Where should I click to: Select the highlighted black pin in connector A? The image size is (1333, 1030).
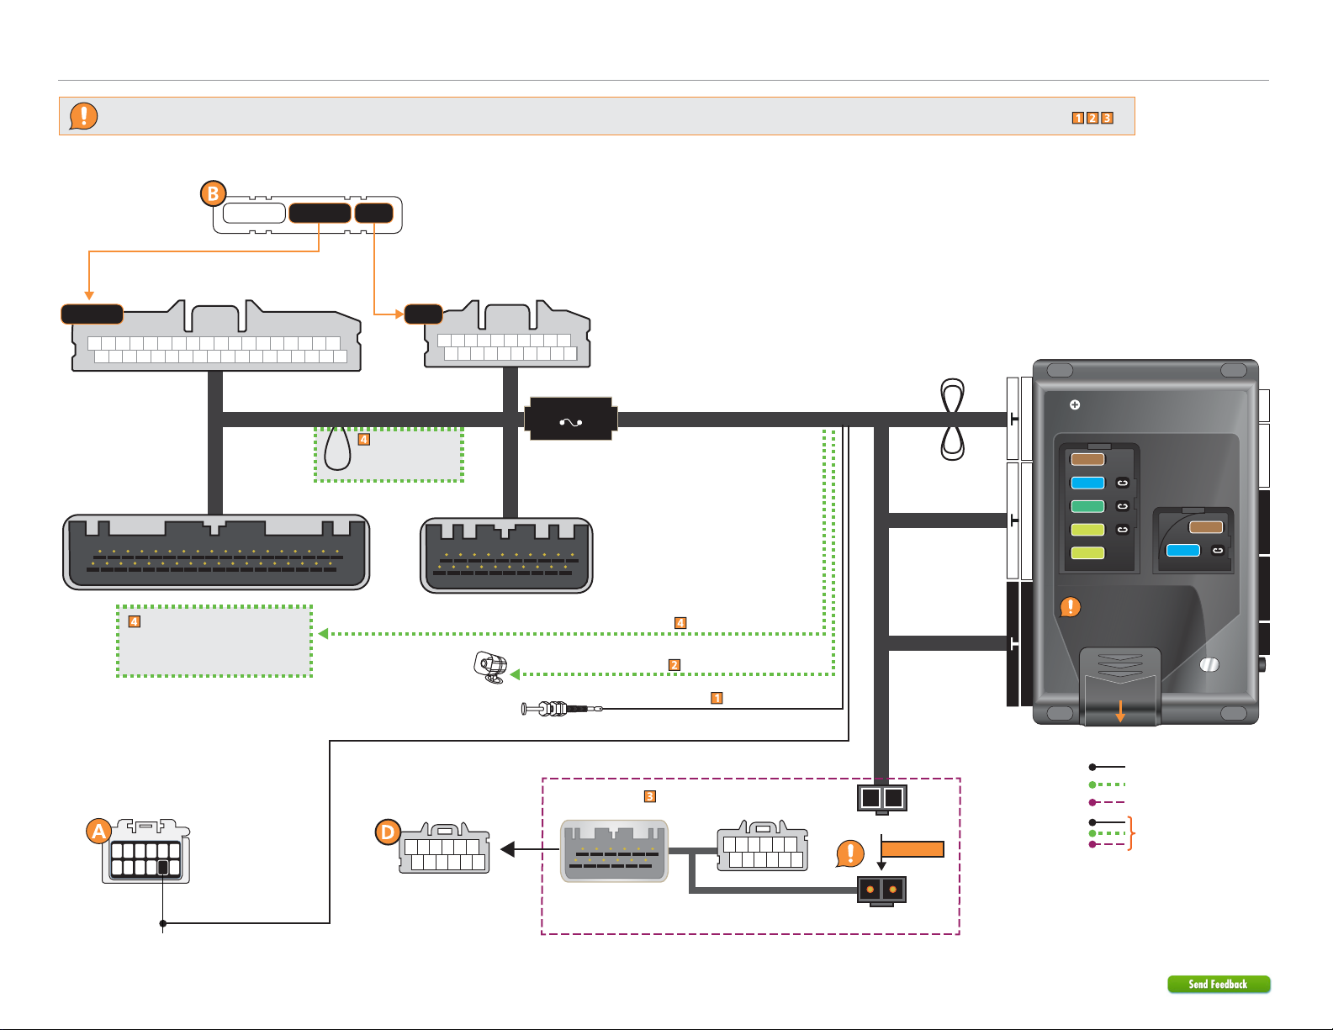(x=163, y=868)
